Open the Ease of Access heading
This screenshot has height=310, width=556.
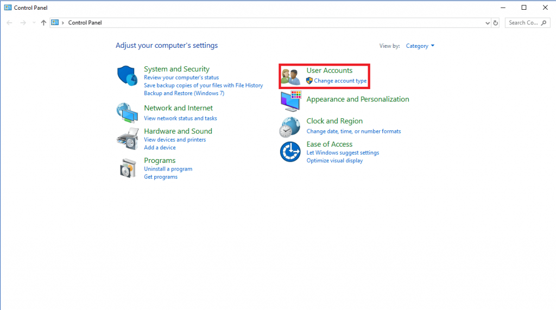pyautogui.click(x=330, y=144)
